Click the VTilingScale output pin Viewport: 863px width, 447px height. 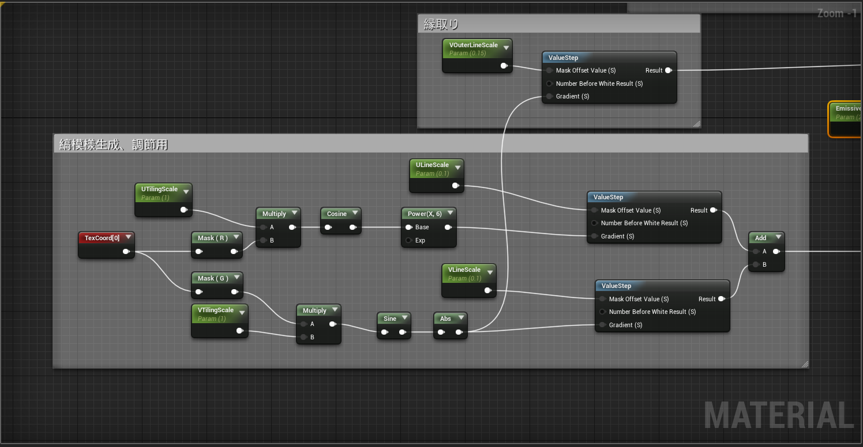[x=239, y=331]
